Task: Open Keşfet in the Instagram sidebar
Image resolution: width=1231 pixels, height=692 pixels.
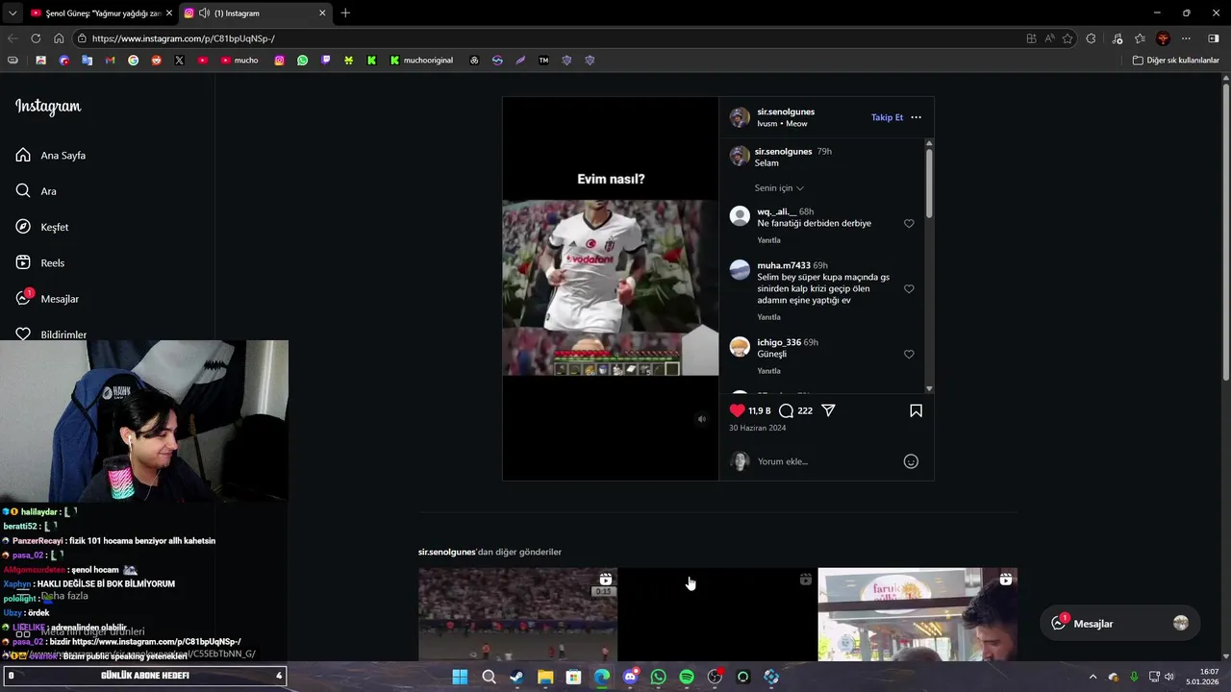Action: (41, 227)
